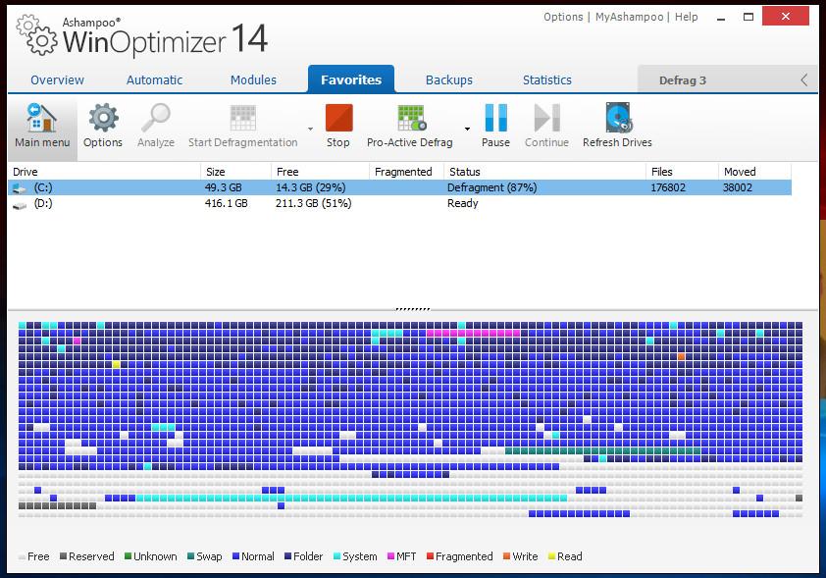
Task: Select the Defrag 3 tab
Action: tap(682, 80)
